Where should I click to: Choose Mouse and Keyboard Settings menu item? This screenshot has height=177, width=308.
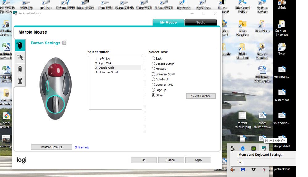click(x=260, y=154)
